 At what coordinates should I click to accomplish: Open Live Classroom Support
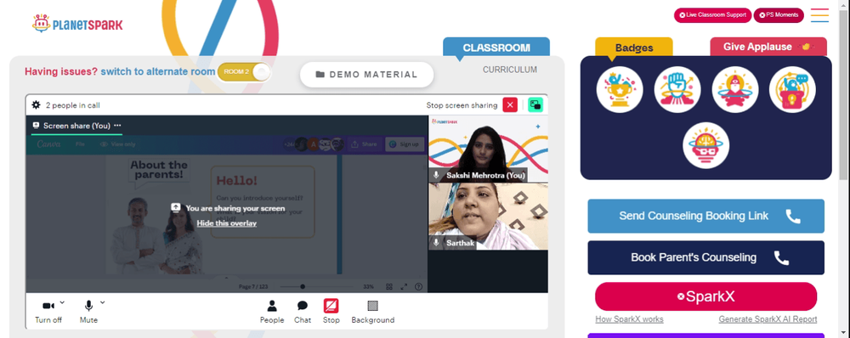(712, 15)
